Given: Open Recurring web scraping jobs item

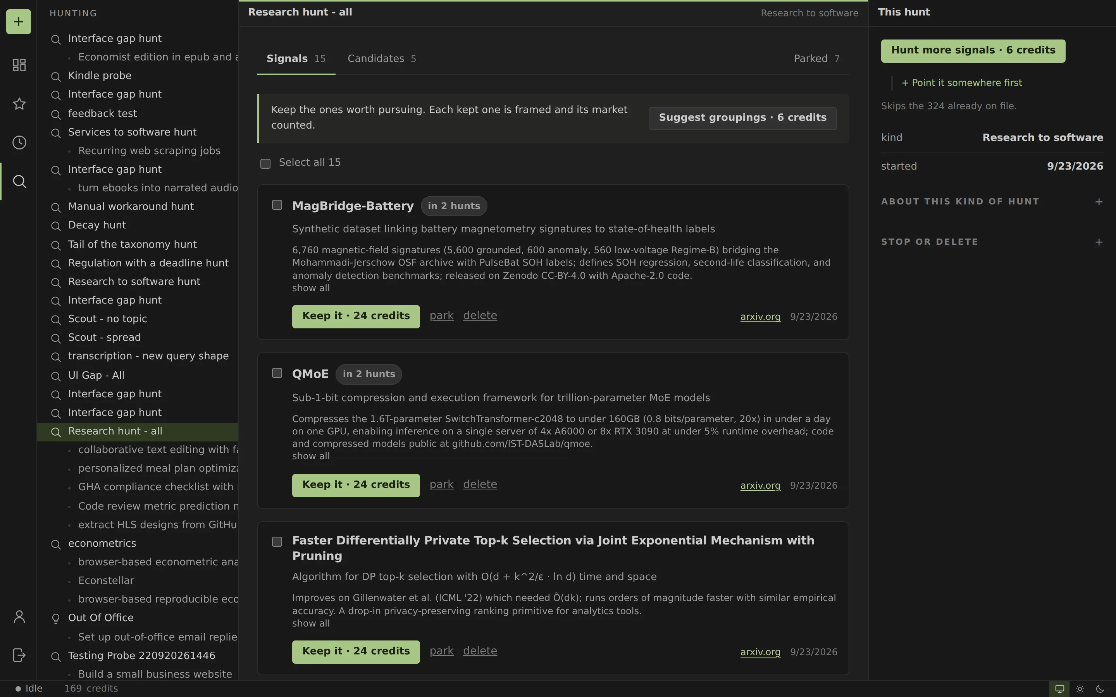Looking at the screenshot, I should point(149,151).
